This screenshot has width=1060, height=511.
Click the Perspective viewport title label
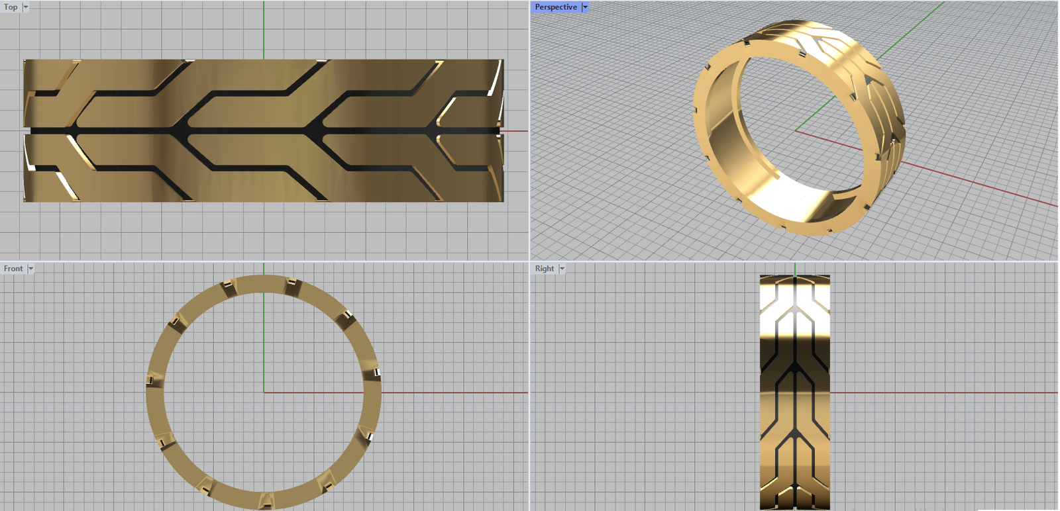click(555, 7)
